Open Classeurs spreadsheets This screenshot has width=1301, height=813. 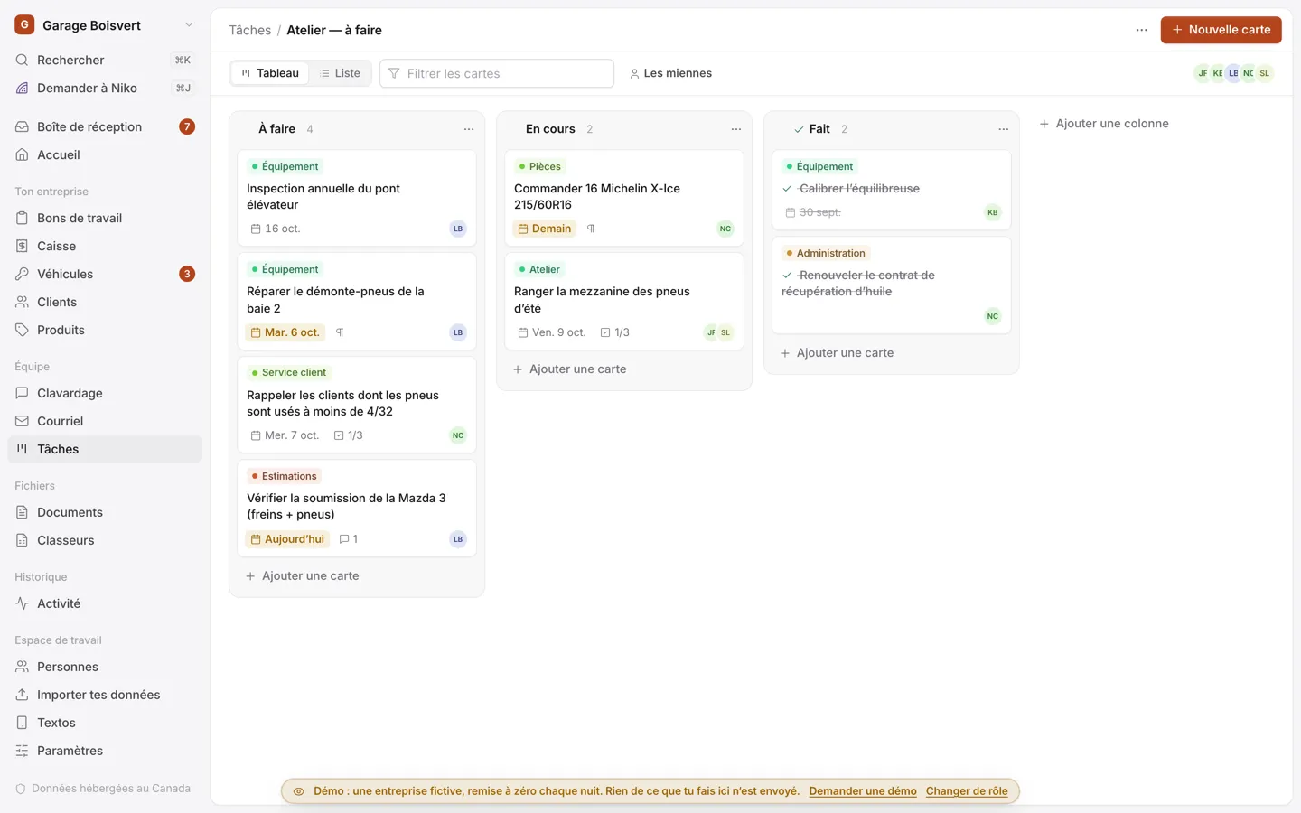pos(105,540)
